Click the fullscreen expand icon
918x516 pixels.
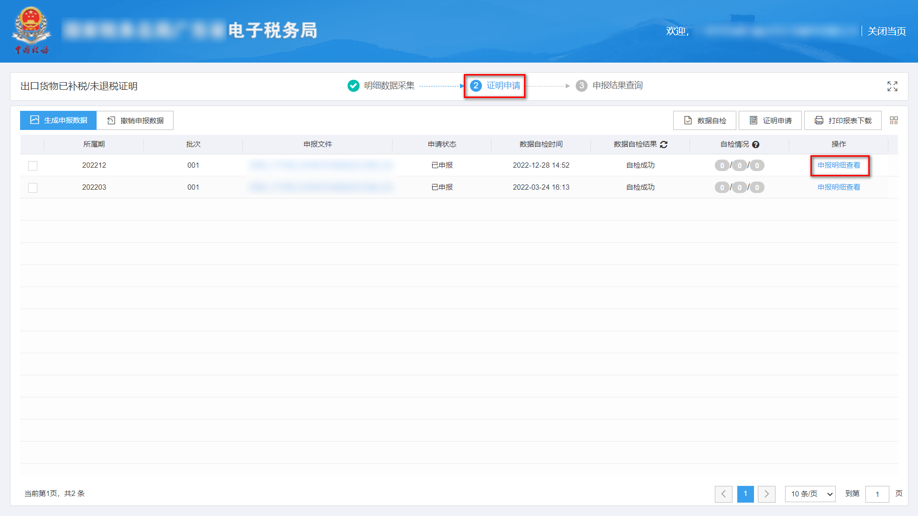892,86
